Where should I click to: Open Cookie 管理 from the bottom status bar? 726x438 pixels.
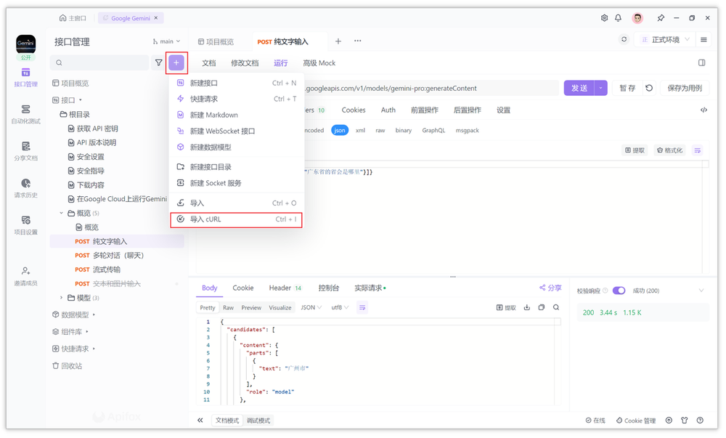pyautogui.click(x=636, y=420)
